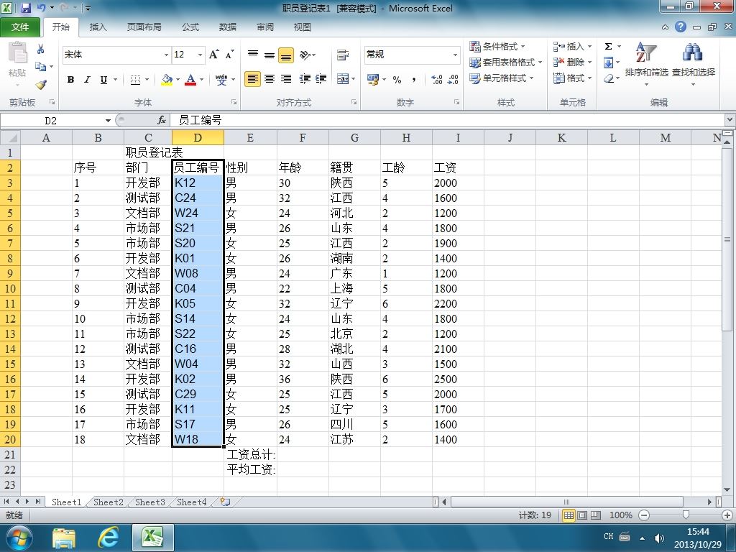Image resolution: width=736 pixels, height=552 pixels.
Task: Click the Fill down arrow icon
Action: pyautogui.click(x=608, y=63)
